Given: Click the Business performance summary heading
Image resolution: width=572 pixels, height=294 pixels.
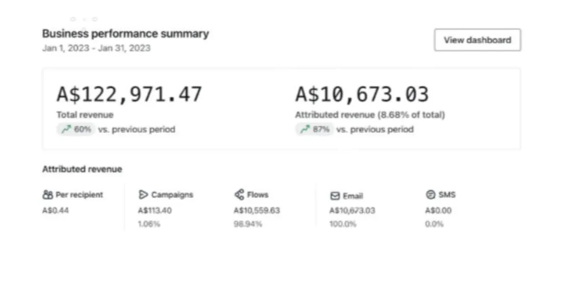Looking at the screenshot, I should coord(125,34).
